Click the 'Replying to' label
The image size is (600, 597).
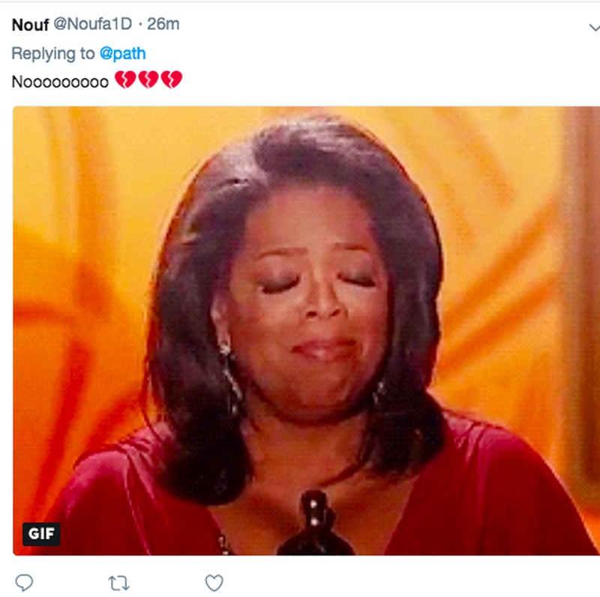[53, 53]
